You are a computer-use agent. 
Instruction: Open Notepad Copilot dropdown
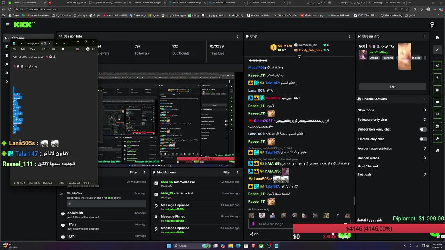79,49
